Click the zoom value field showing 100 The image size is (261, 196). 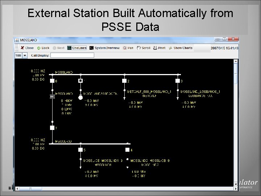pos(18,55)
